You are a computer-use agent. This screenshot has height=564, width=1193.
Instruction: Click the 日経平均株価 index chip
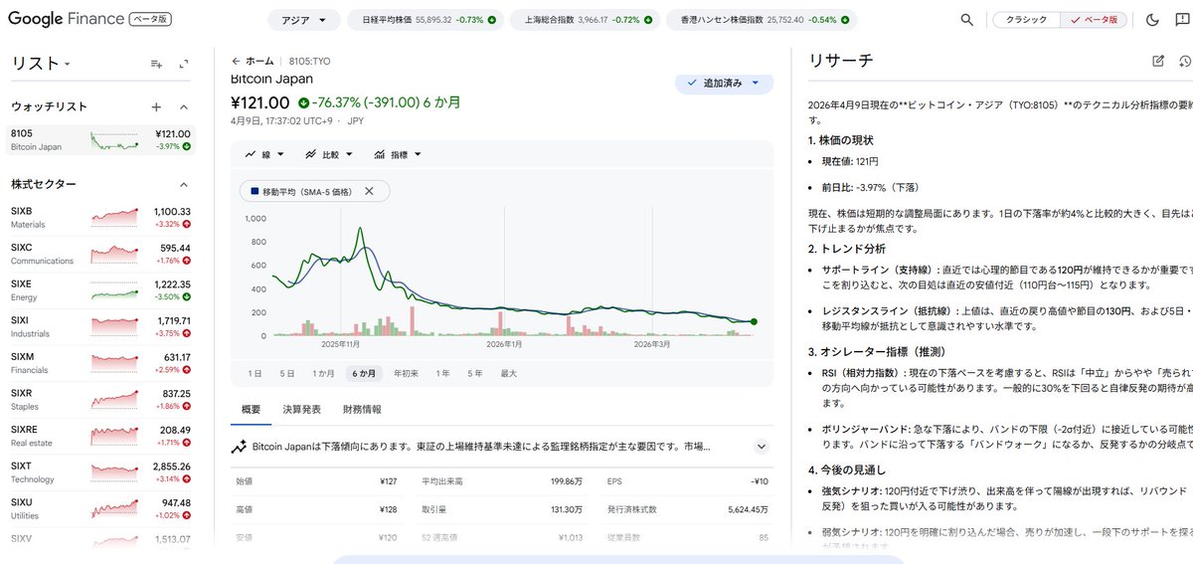click(426, 20)
